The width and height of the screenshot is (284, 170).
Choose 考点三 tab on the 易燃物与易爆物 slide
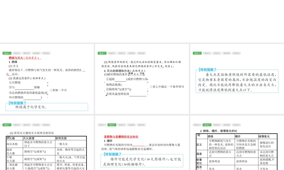(x=122, y=125)
